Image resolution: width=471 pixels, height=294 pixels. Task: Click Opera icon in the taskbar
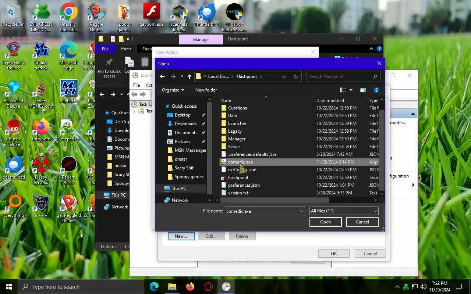(208, 287)
